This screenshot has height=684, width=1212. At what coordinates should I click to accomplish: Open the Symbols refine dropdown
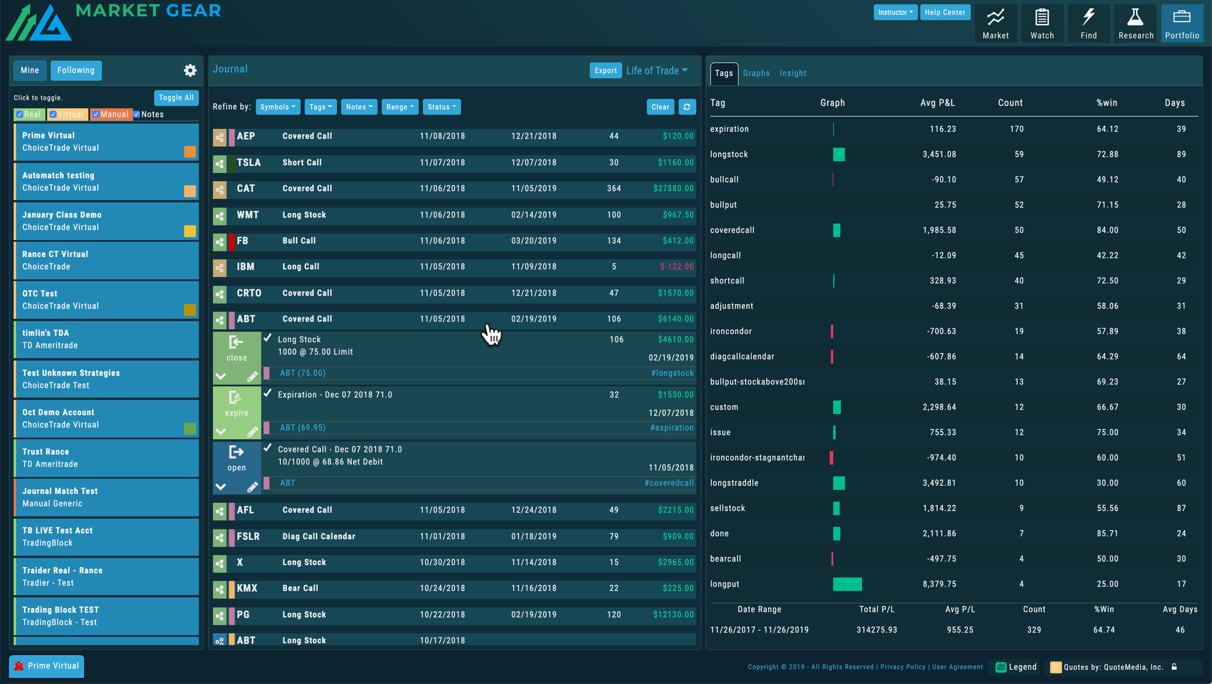click(x=278, y=107)
